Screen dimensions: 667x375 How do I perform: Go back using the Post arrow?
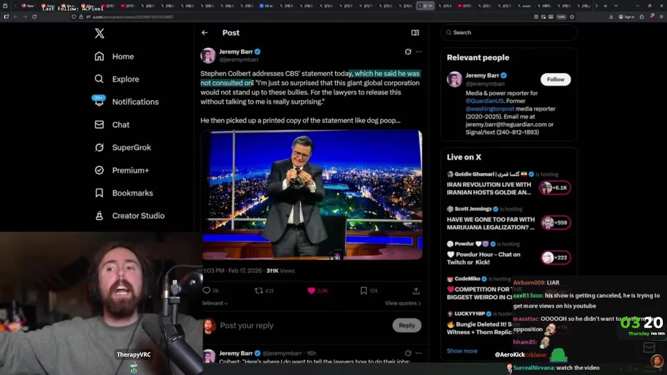(x=205, y=32)
